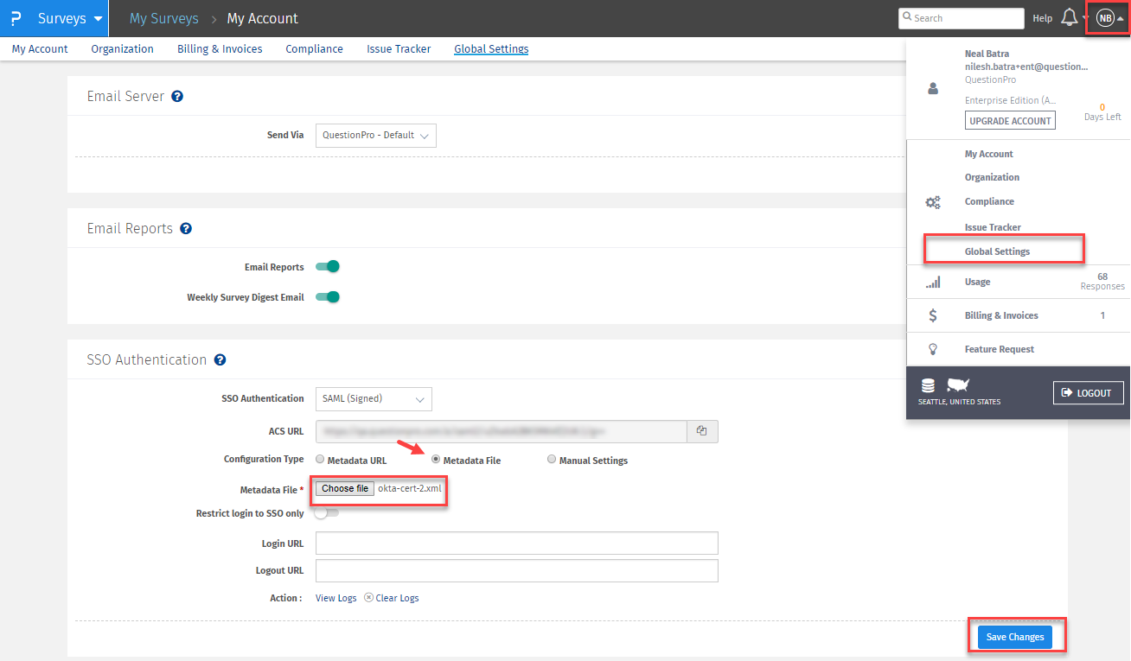
Task: Select Compliance in user menu
Action: [990, 201]
